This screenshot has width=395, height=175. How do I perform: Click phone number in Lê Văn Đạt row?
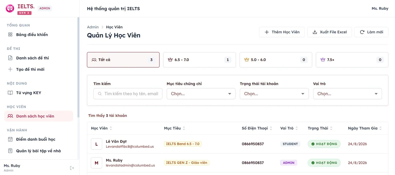(x=253, y=144)
